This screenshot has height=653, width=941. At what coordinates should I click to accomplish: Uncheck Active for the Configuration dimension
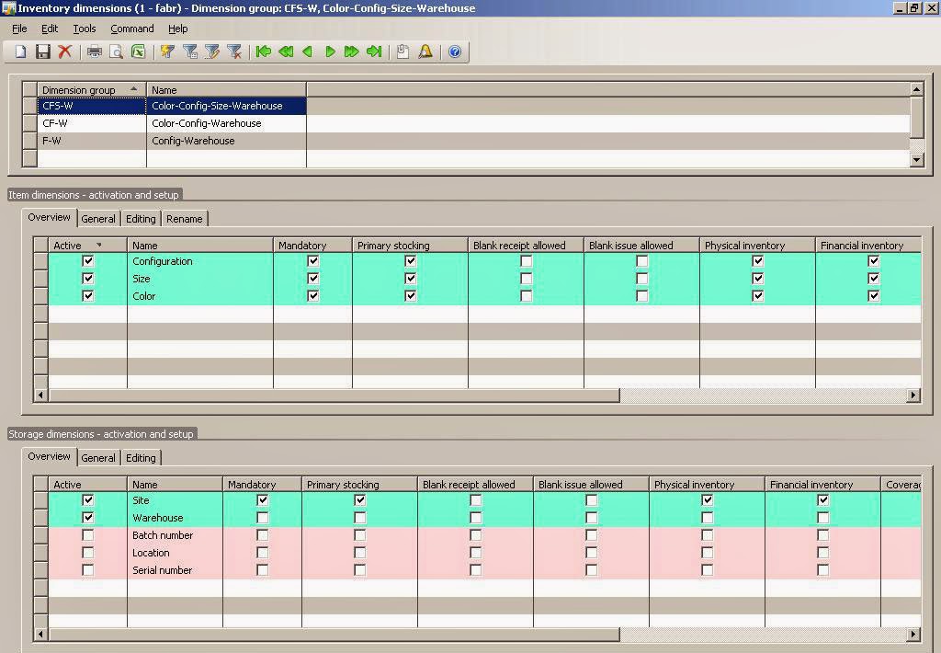pos(87,260)
